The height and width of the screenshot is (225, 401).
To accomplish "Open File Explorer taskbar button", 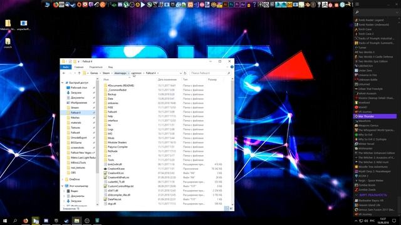I will (76, 221).
